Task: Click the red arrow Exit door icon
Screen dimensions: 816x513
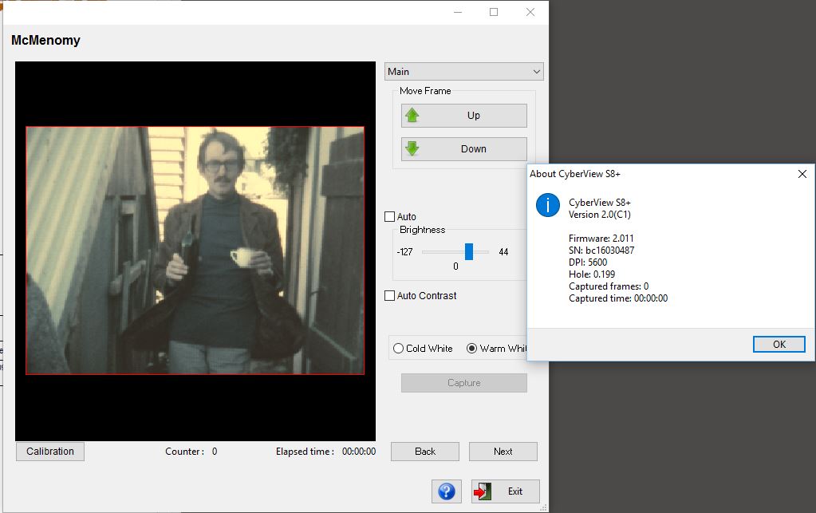Action: [x=483, y=491]
